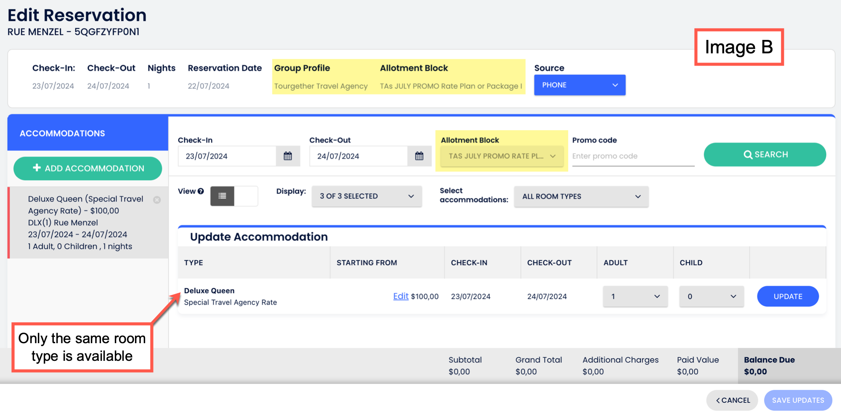Expand the Display 3 of 3 Selected dropdown
The height and width of the screenshot is (415, 841).
(366, 197)
